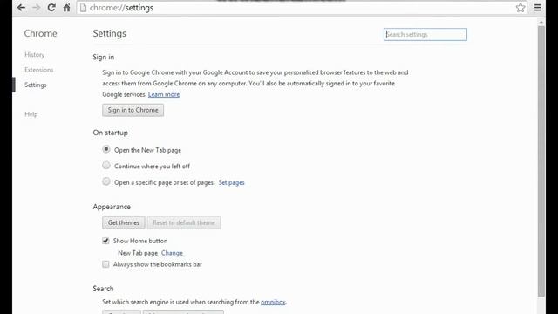
Task: Go back with the browser back arrow
Action: click(x=21, y=8)
